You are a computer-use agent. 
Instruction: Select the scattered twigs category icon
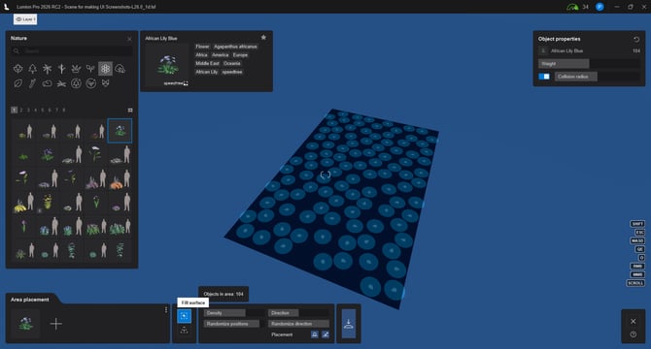61,83
